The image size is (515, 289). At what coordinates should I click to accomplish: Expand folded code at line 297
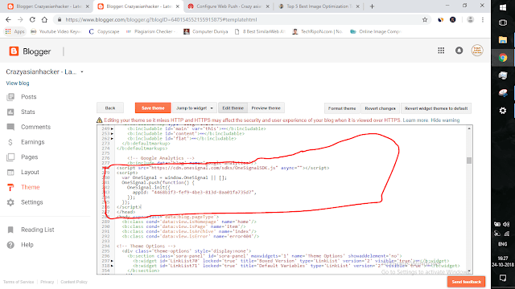click(112, 261)
